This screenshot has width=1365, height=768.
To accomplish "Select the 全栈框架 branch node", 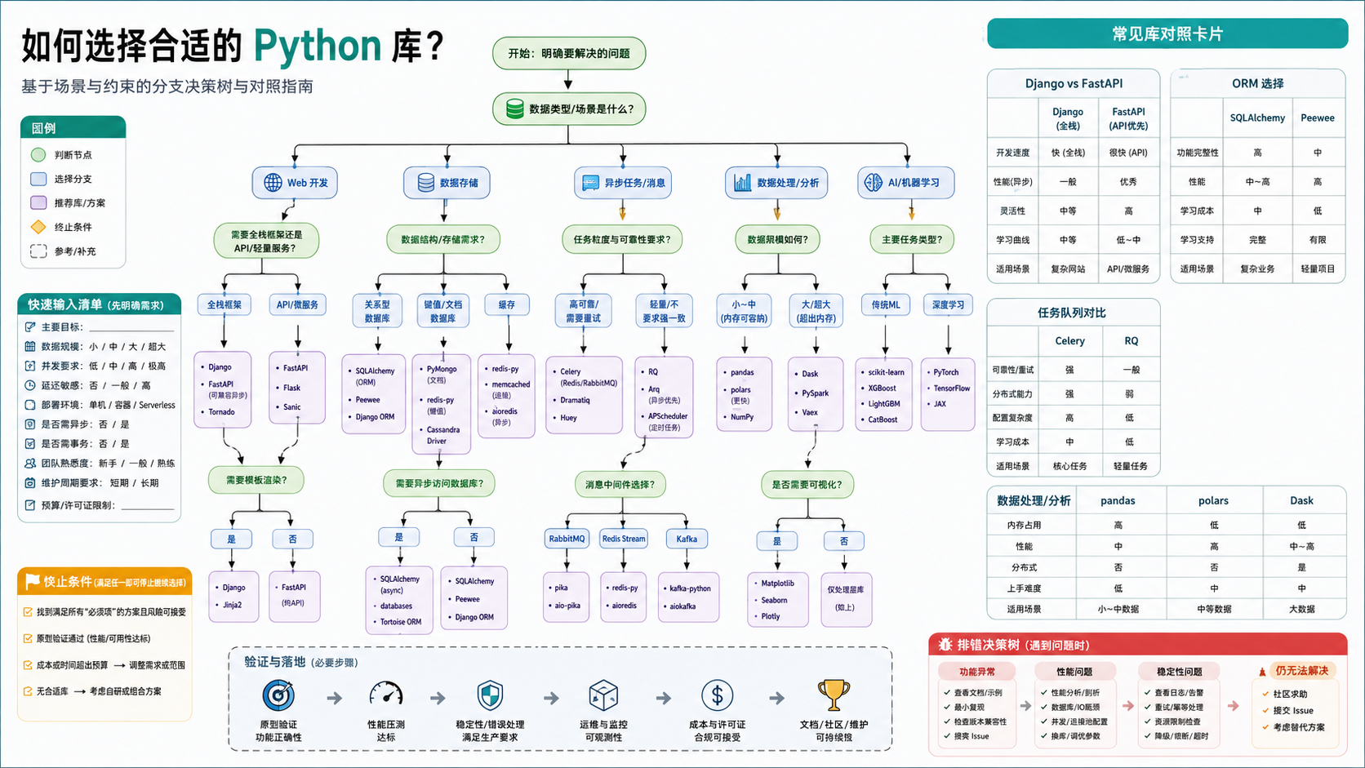I will (225, 304).
